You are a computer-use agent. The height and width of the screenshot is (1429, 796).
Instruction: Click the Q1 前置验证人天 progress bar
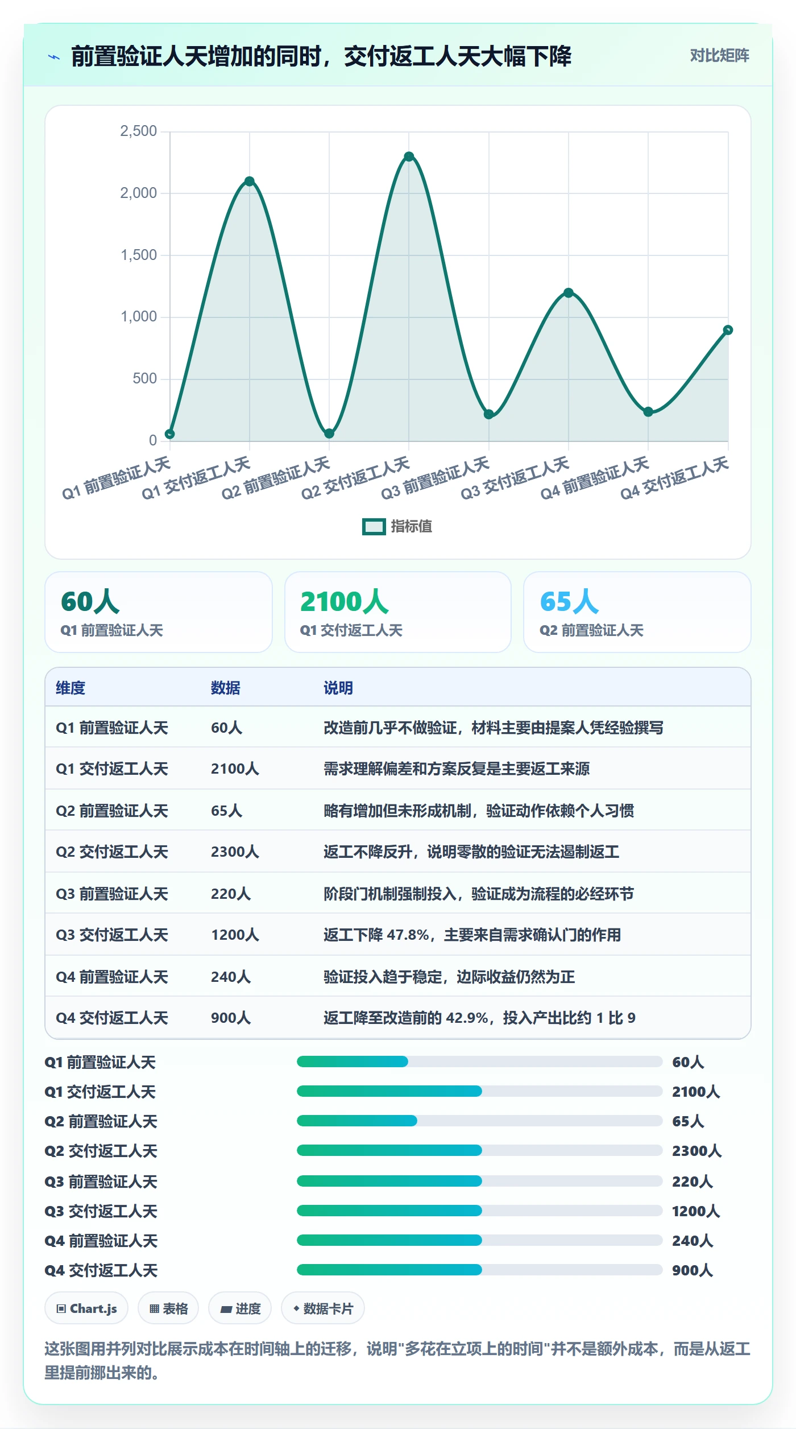point(479,1062)
